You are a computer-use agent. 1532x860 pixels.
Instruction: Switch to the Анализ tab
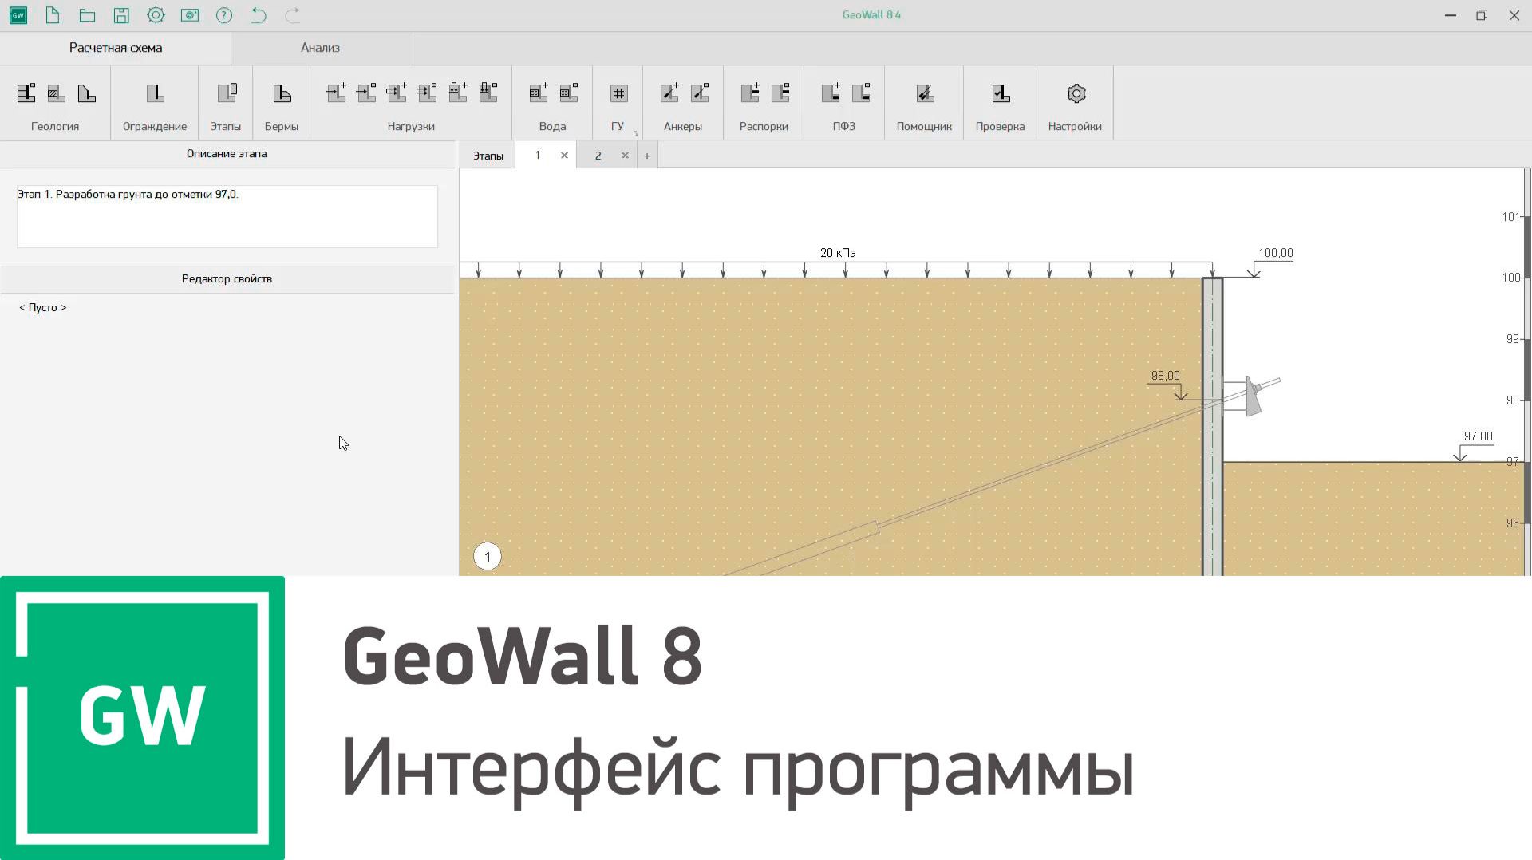tap(319, 48)
